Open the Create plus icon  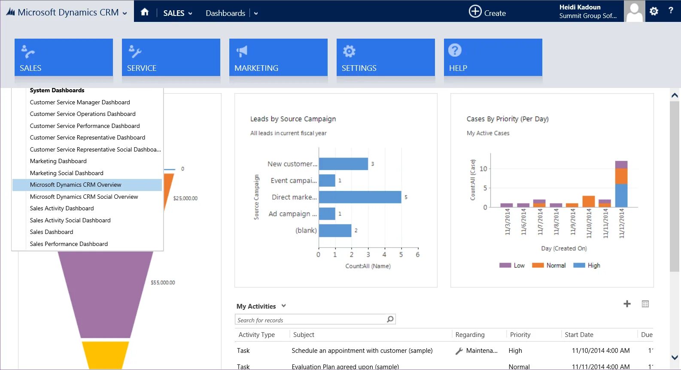pos(475,11)
